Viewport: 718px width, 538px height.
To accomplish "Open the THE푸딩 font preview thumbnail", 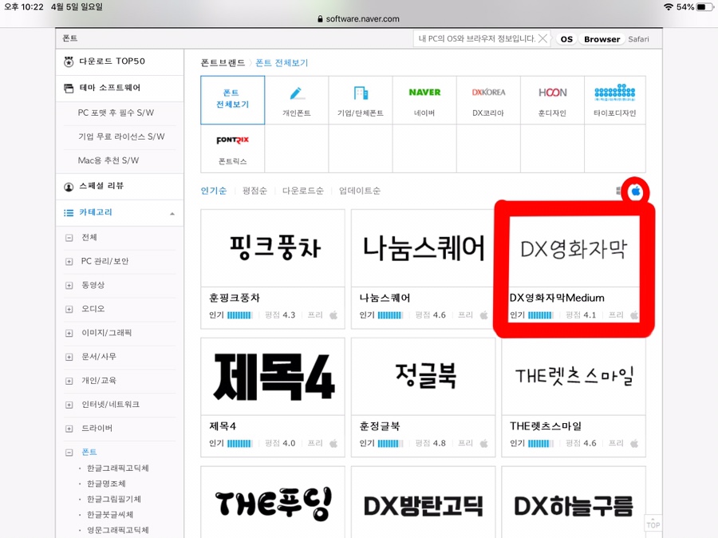I will pos(273,503).
